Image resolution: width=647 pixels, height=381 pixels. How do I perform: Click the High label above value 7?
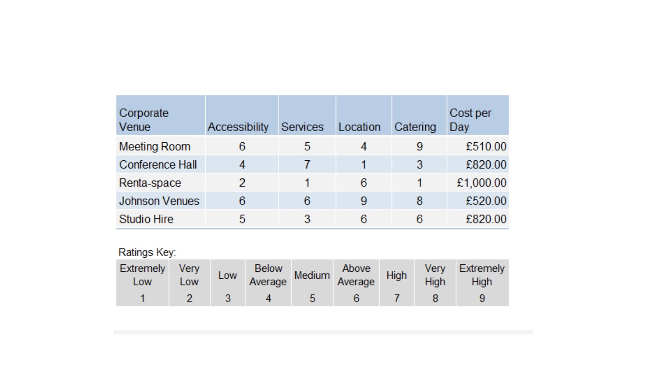click(396, 276)
